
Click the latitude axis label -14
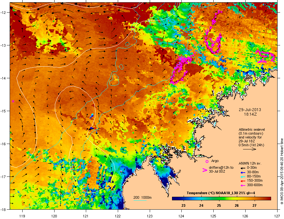(3, 78)
